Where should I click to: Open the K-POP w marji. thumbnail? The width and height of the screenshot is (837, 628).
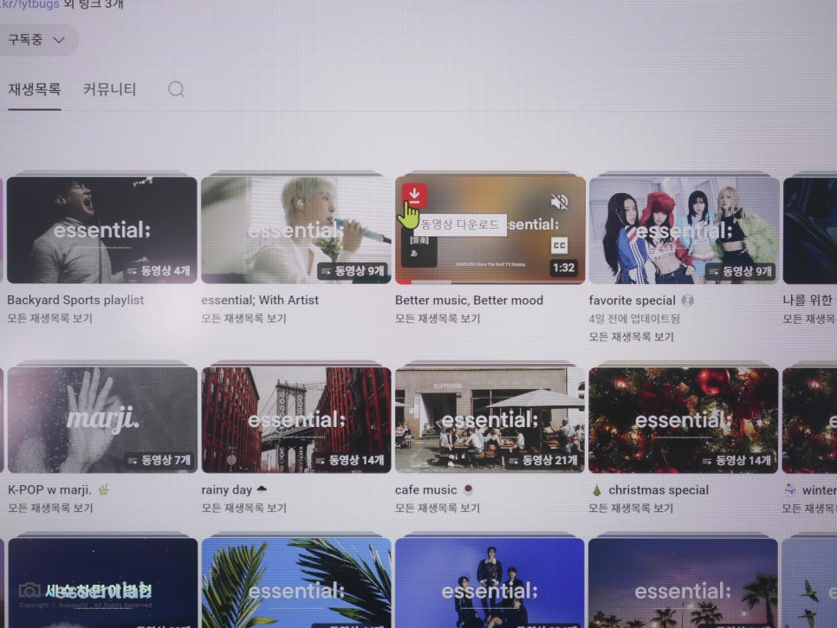(x=102, y=420)
